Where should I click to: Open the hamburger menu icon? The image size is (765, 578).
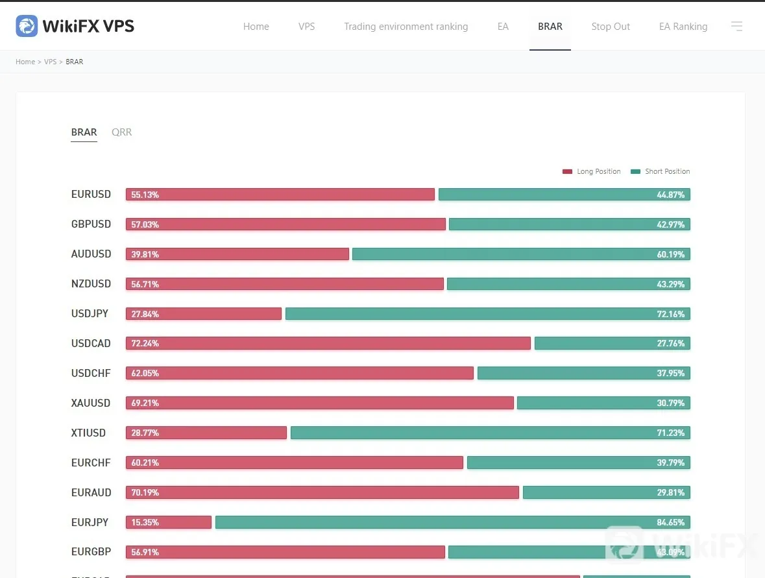coord(736,27)
